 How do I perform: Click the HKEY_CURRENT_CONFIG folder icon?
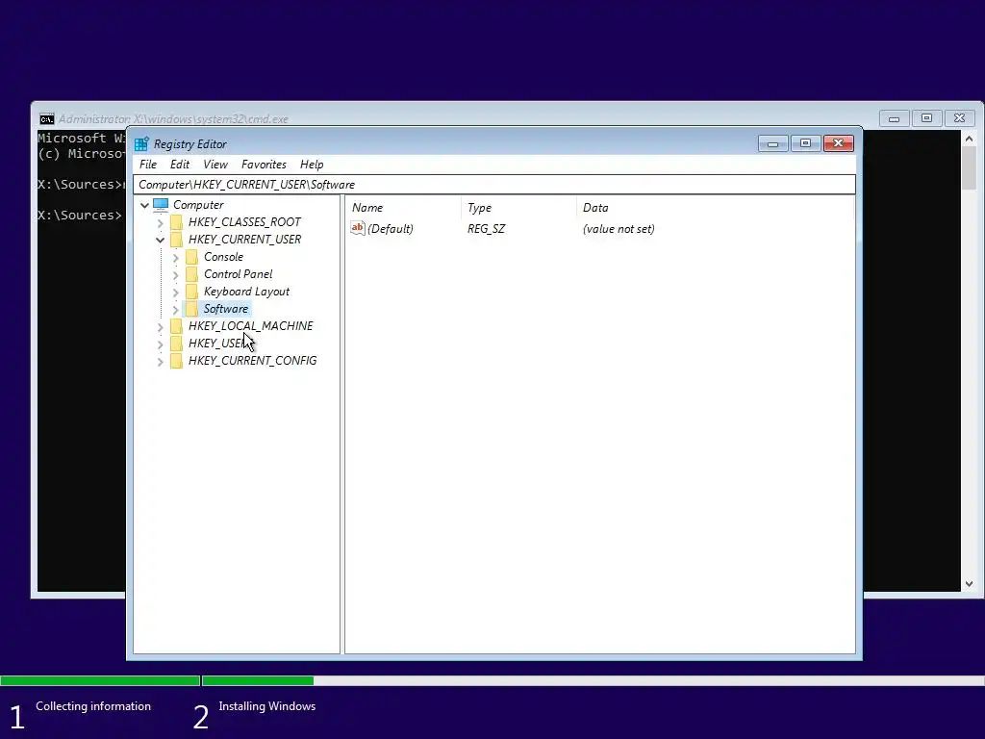tap(177, 361)
